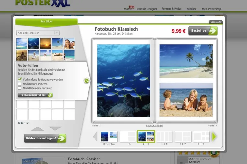Click the underwater fish photo on page 2
Screen dimensions: 247x164
coord(123,80)
